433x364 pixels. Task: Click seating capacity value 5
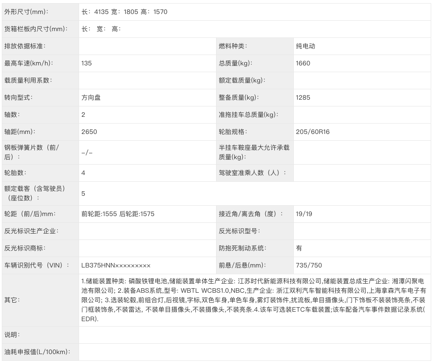pos(83,194)
